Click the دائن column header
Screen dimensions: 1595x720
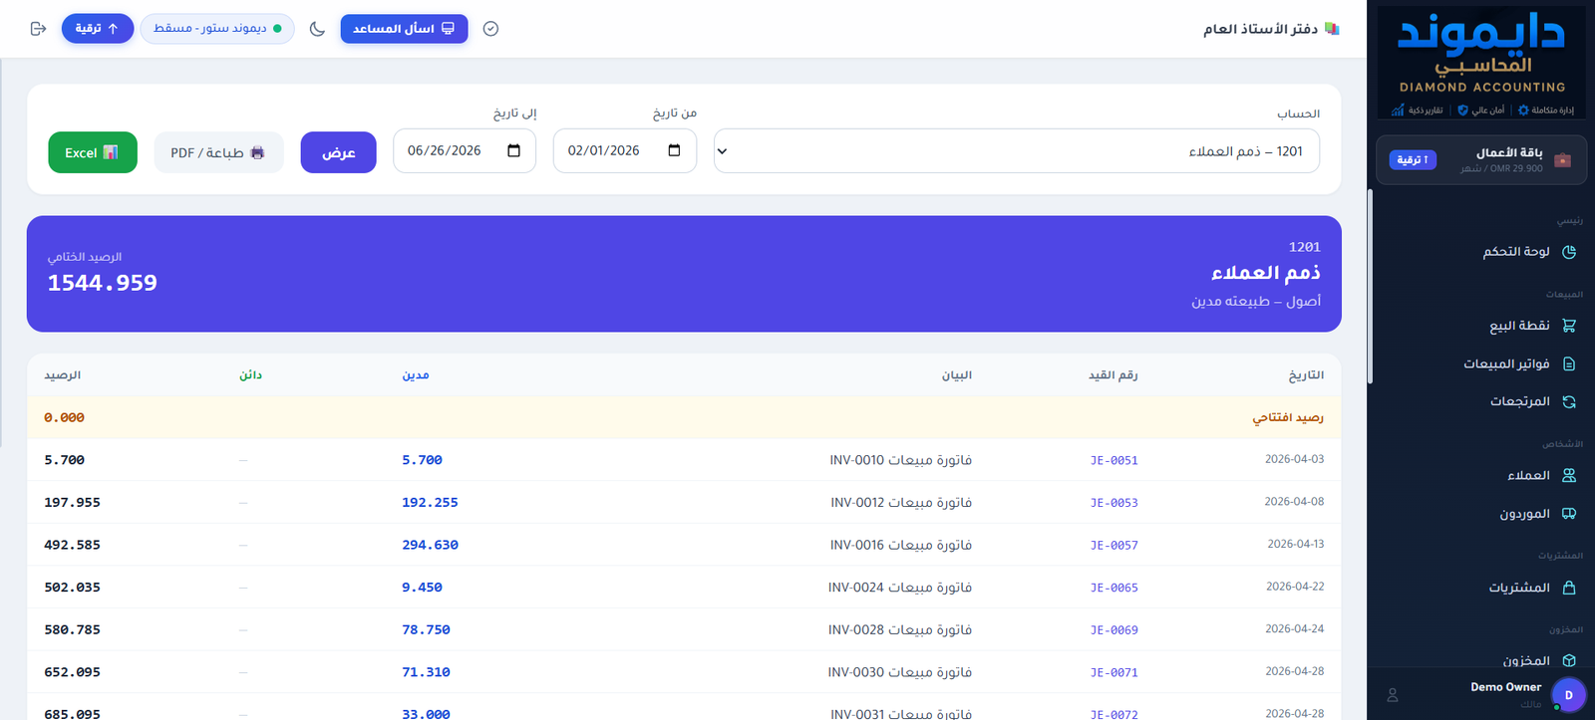pos(250,375)
